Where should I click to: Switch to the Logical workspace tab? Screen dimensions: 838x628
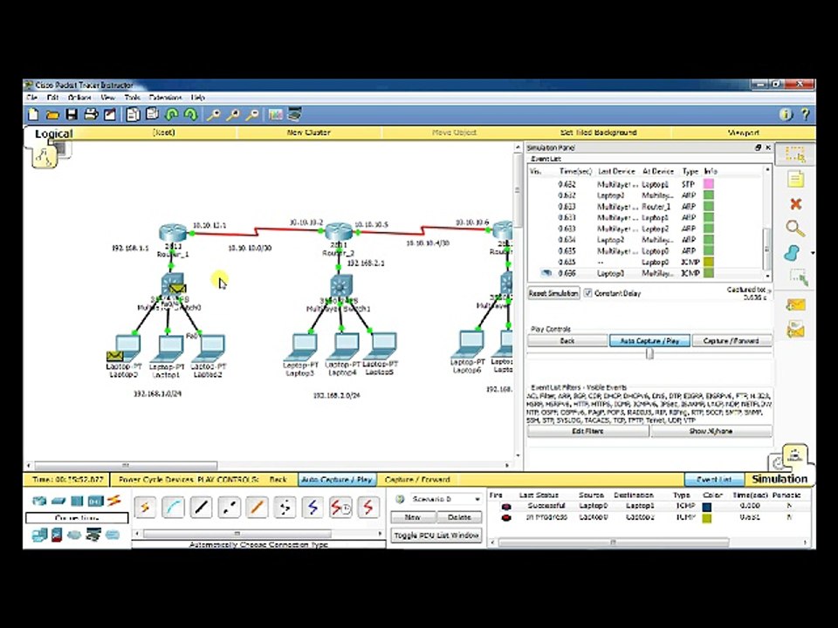tap(53, 133)
